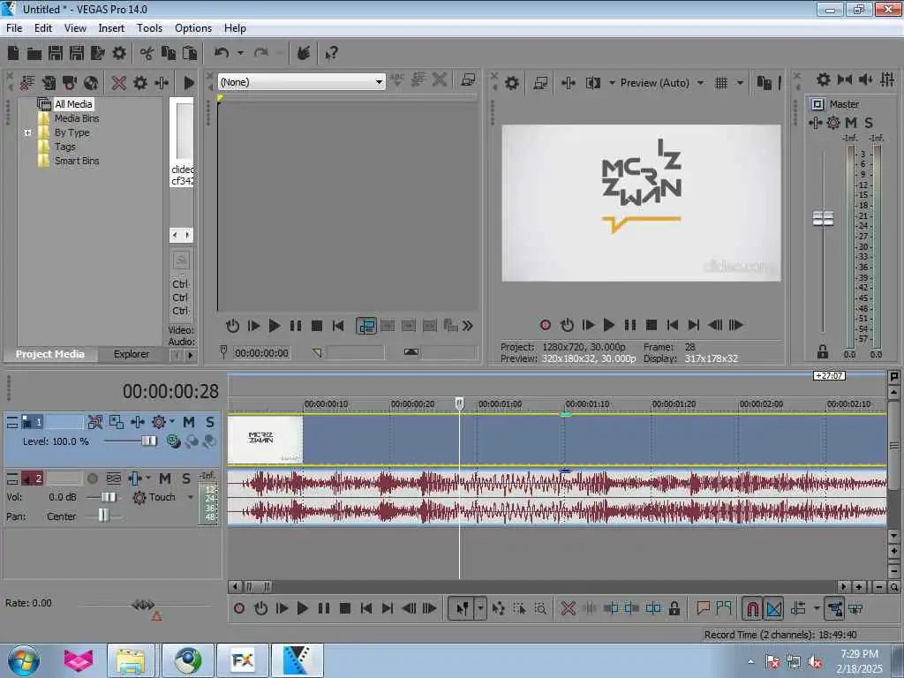Viewport: 904px width, 678px height.
Task: Click the Track Motion icon on track 1
Action: click(x=117, y=422)
